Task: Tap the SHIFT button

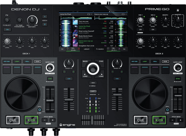Action: pyautogui.click(x=93, y=91)
